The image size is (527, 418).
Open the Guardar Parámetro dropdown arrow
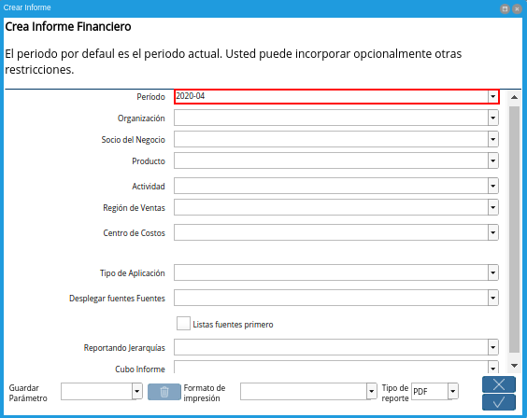(x=136, y=392)
